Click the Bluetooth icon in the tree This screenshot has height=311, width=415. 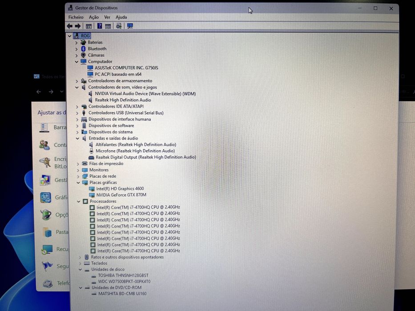pos(83,49)
